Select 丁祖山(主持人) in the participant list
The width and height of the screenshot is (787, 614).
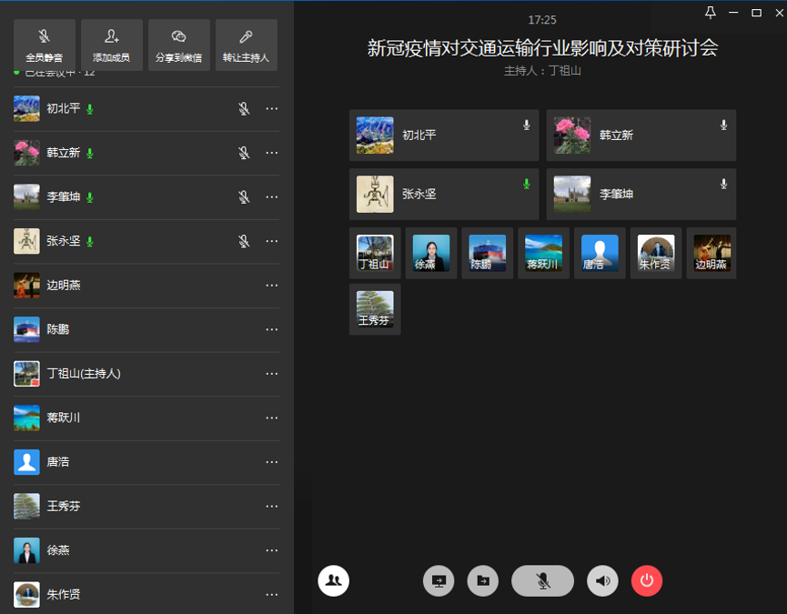tap(84, 374)
